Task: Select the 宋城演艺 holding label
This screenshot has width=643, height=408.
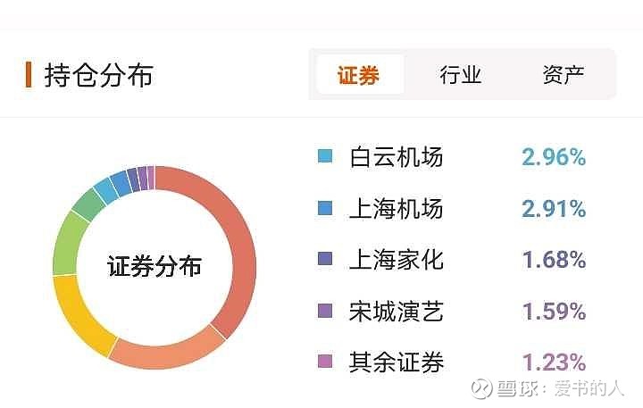Action: click(397, 312)
